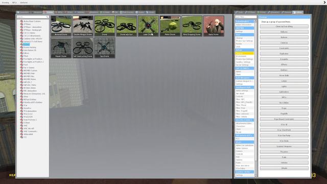The height and width of the screenshot is (184, 327).
Task: Select the CW 2.0 Ammo category
Action: point(29,33)
